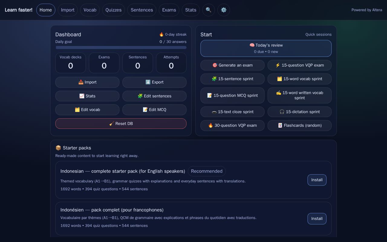Start the 15-word vocab sprint
Screen dimensions: 387x242
tap(300, 79)
